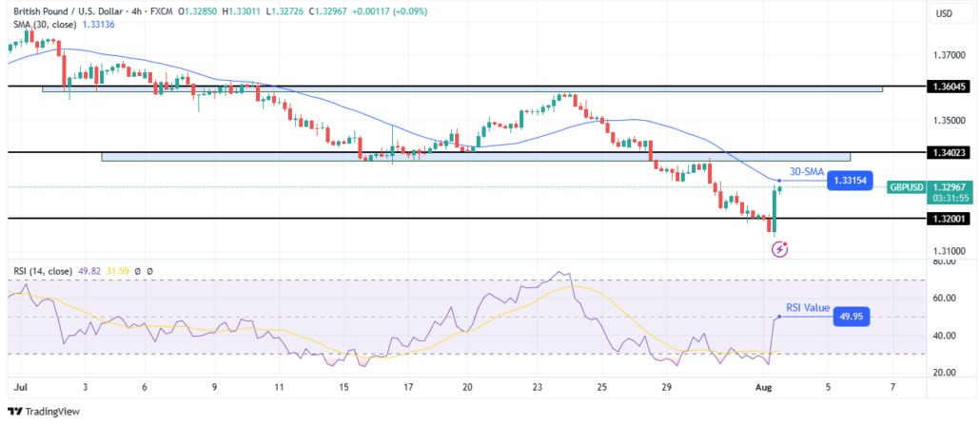Viewport: 980px width, 425px height.
Task: Click the RSI Value text annotation
Action: pyautogui.click(x=808, y=308)
